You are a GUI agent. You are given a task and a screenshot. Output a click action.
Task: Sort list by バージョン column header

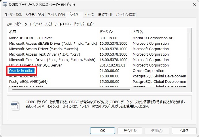pyautogui.click(x=114, y=32)
